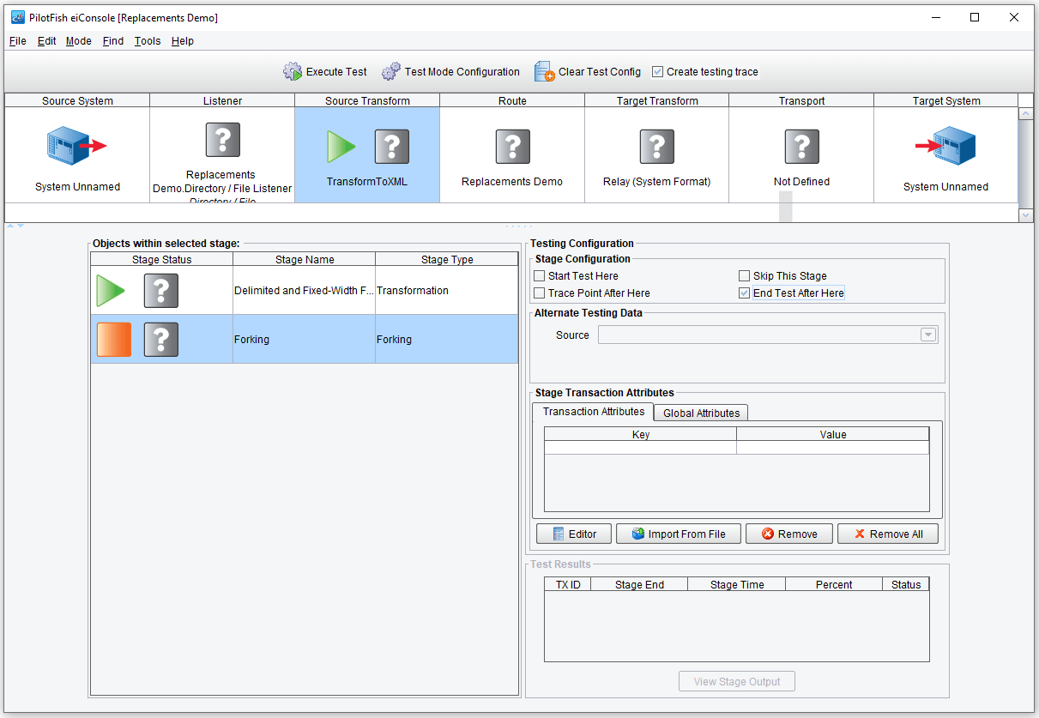
Task: Select the Delimited and Fixed-Width stage name
Action: (304, 291)
